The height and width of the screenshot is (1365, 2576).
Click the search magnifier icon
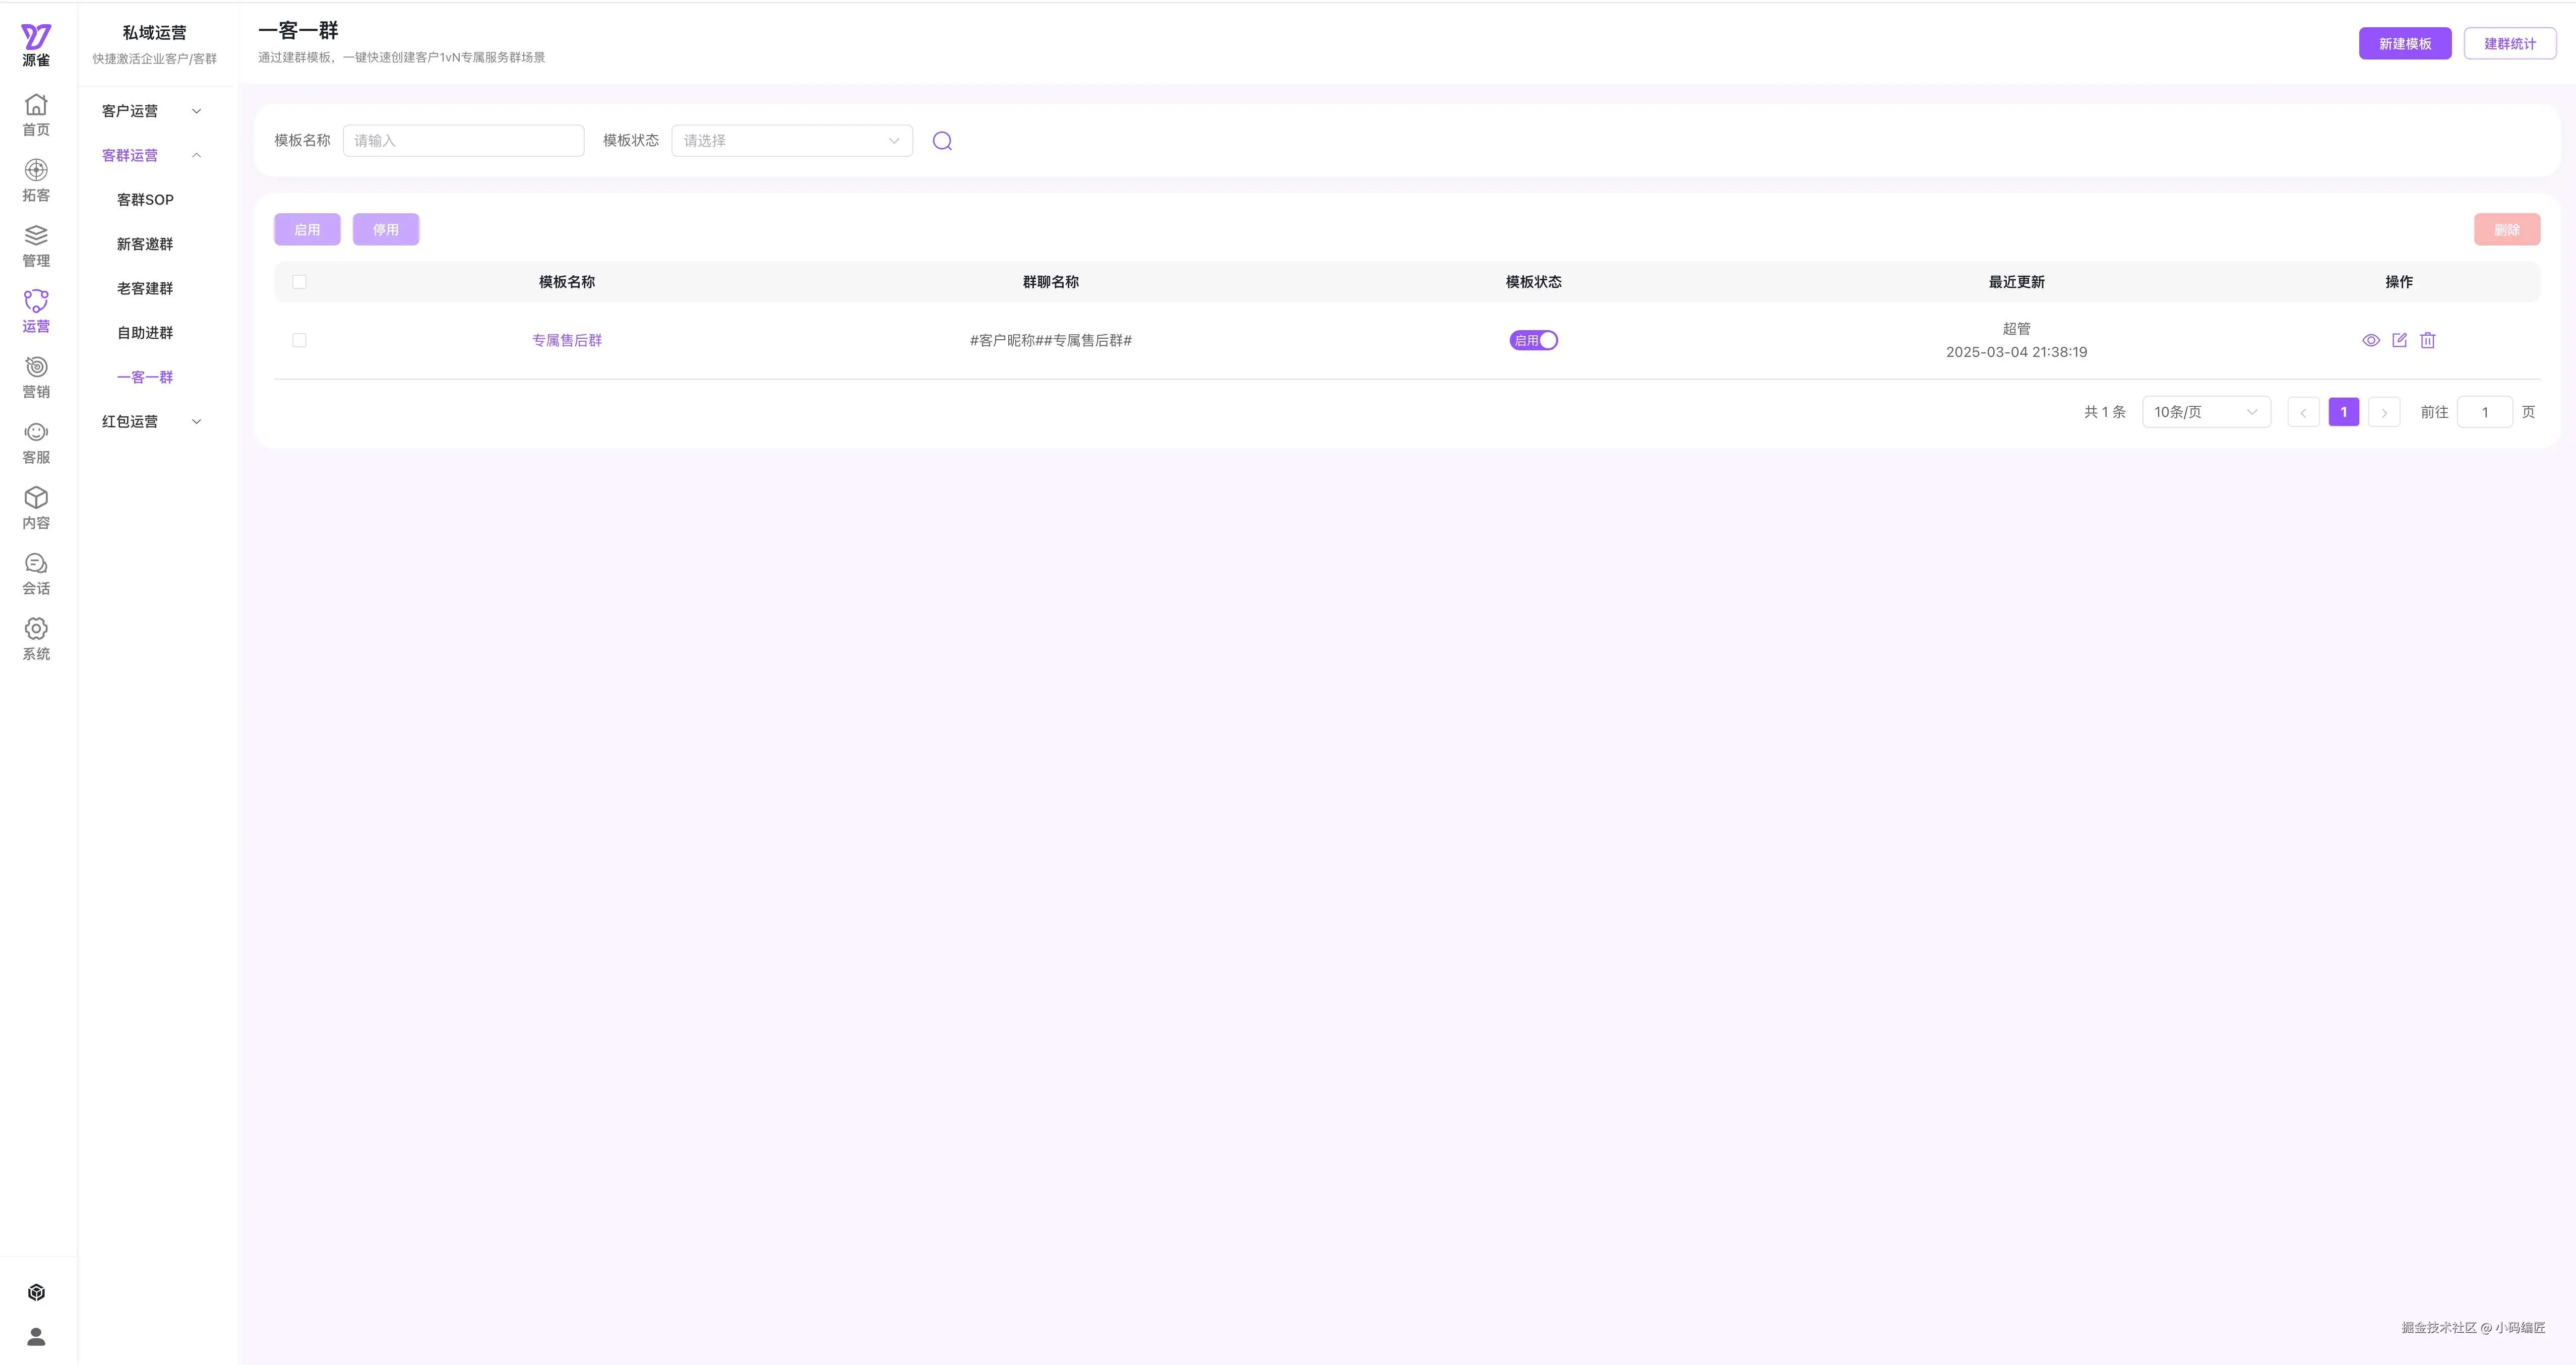click(942, 141)
